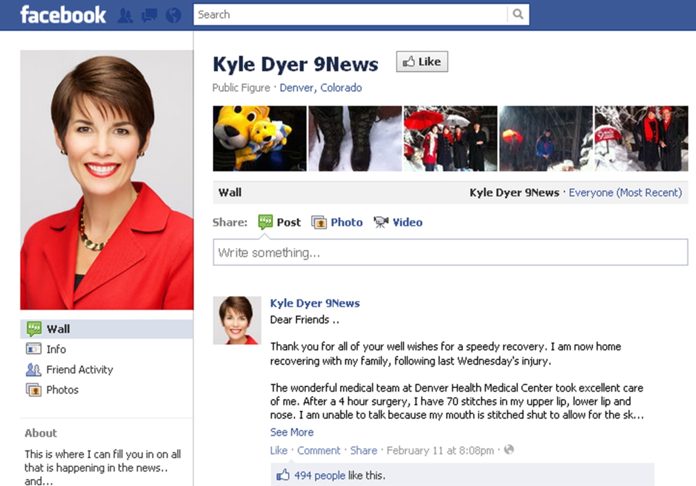Image resolution: width=696 pixels, height=486 pixels.
Task: Click the About heading in sidebar
Action: pos(41,433)
